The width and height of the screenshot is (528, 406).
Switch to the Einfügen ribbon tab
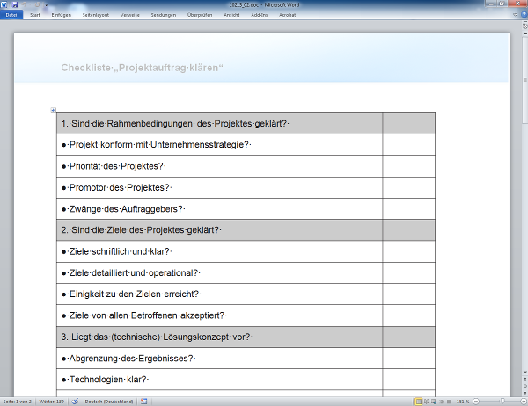(62, 15)
